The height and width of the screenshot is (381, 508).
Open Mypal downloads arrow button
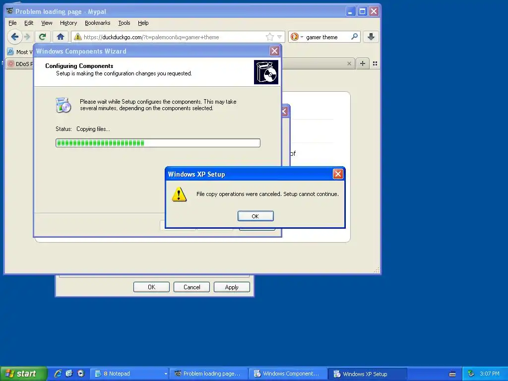[371, 37]
